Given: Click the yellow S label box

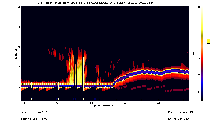Looking at the screenshot, I should 209,41.
